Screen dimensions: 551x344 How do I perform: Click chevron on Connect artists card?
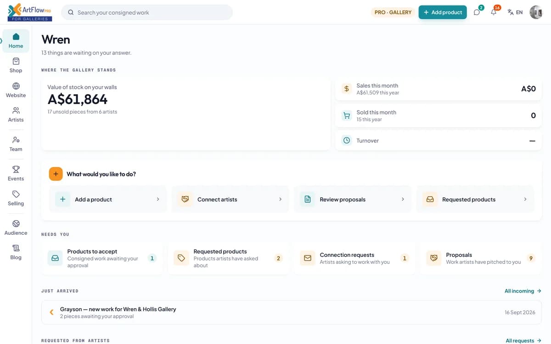click(x=280, y=199)
